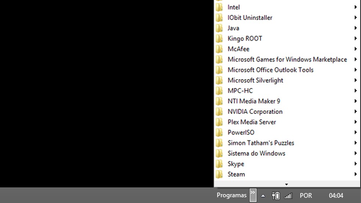The image size is (361, 203).
Task: Expand the Java submenu arrow
Action: (356, 28)
